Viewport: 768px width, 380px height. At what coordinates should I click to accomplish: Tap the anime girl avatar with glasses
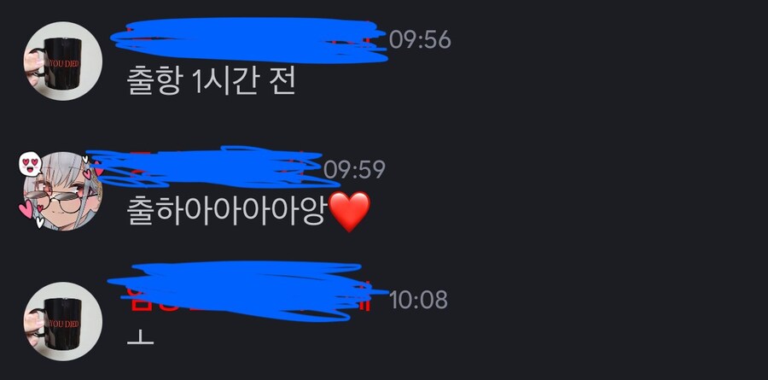(x=62, y=190)
